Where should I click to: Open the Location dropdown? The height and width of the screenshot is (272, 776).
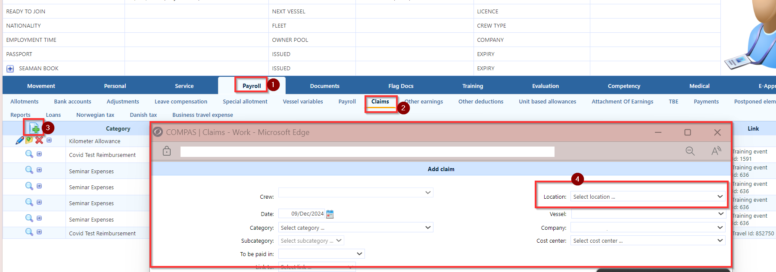pyautogui.click(x=648, y=197)
